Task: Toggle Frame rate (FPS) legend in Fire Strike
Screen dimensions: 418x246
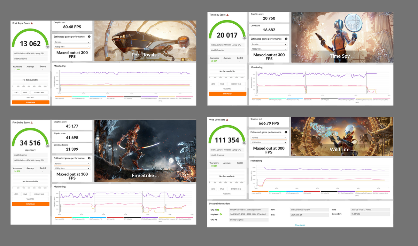Action: click(63, 219)
